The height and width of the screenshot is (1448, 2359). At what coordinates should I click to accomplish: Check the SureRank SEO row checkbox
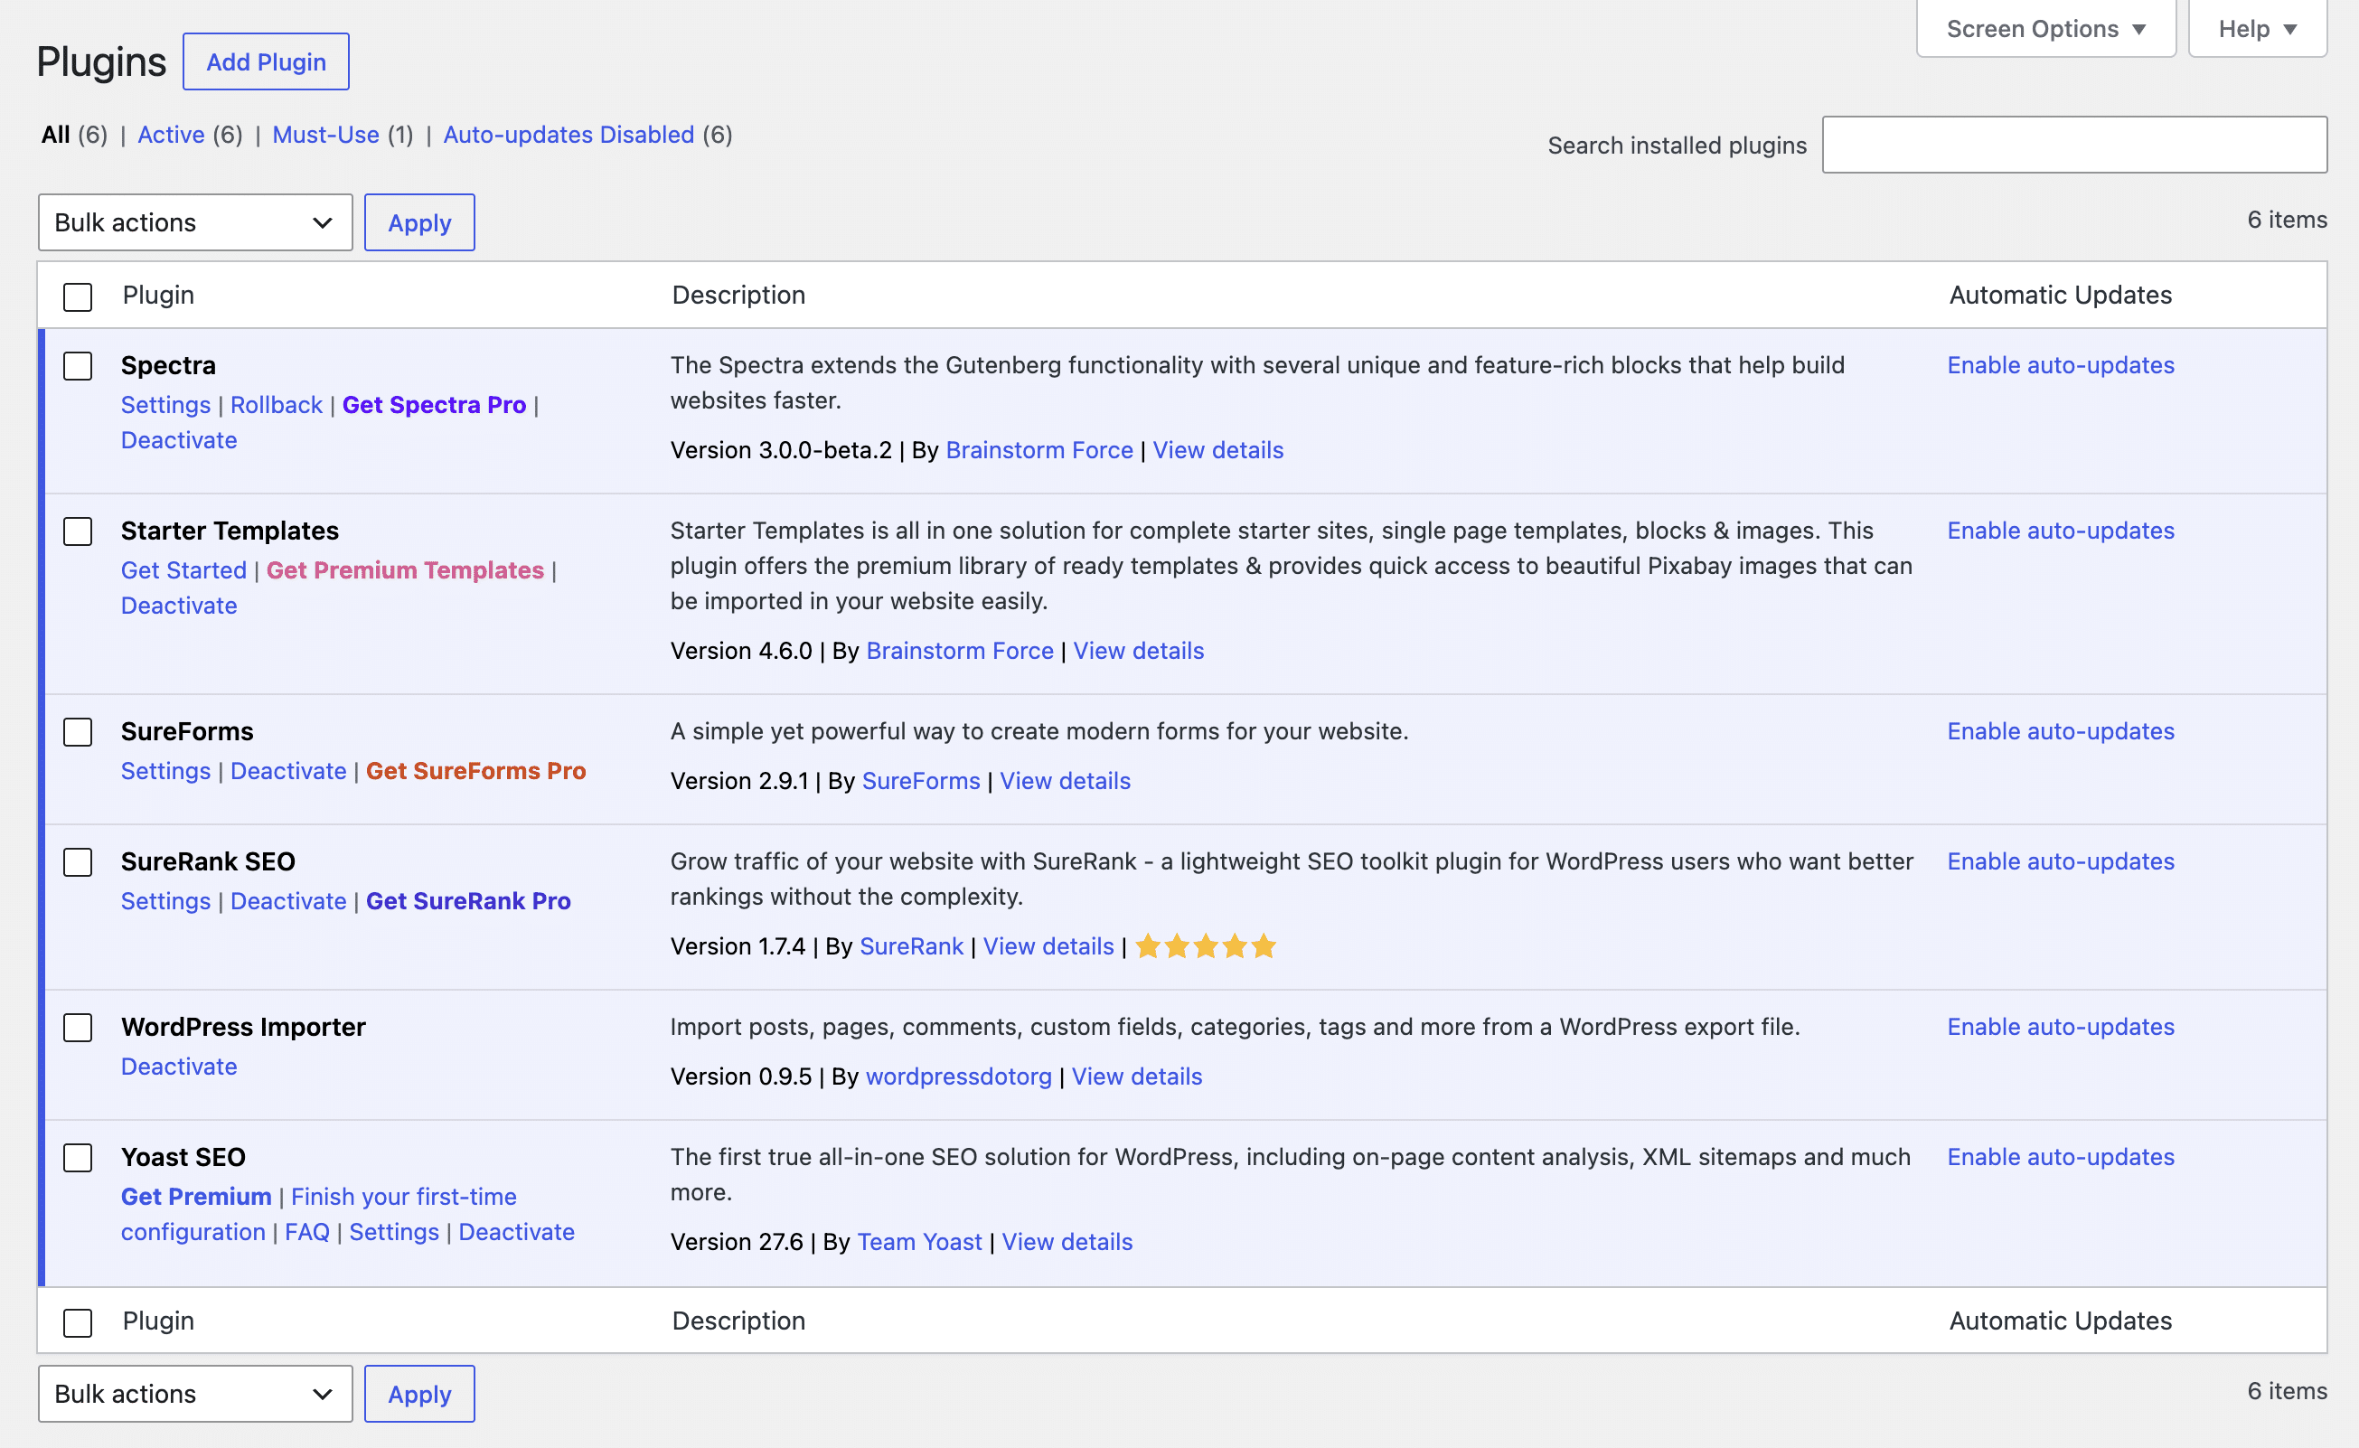coord(78,863)
